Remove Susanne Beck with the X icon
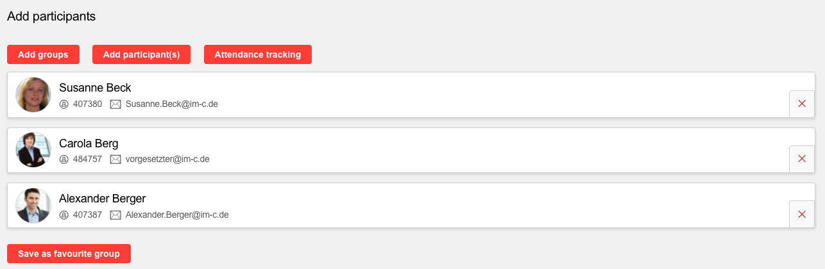 coord(801,104)
